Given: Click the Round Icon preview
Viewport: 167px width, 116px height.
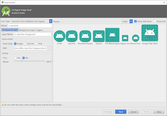Looking at the screenshot, I should coord(136,38).
